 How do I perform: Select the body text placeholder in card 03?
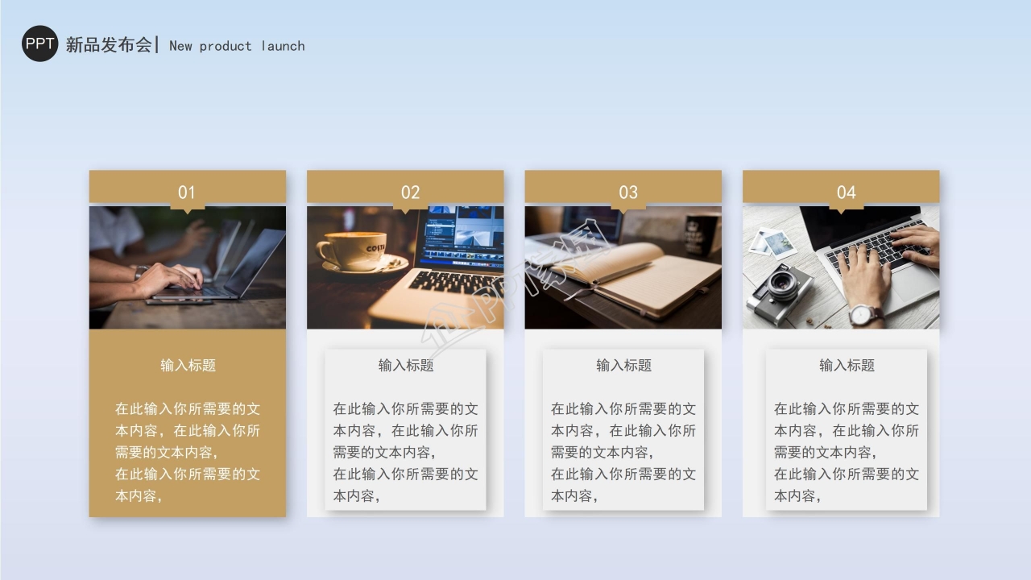point(623,451)
